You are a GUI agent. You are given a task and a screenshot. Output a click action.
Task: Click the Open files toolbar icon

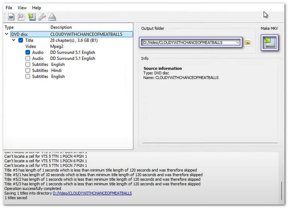tap(11, 17)
